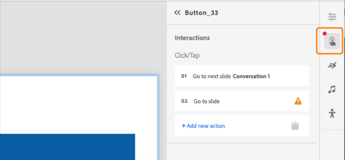Viewport: 345px width, 160px height.
Task: Click the Add new action link
Action: (x=203, y=126)
